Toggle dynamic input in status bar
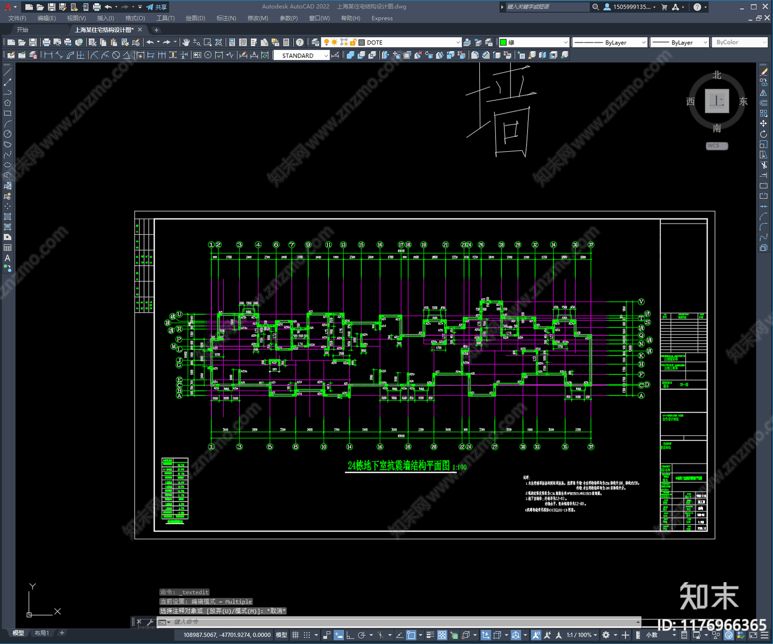 (x=339, y=635)
